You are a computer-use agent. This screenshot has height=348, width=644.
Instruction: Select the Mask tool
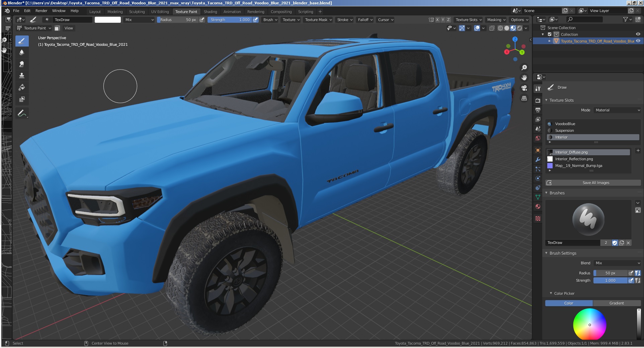22,99
